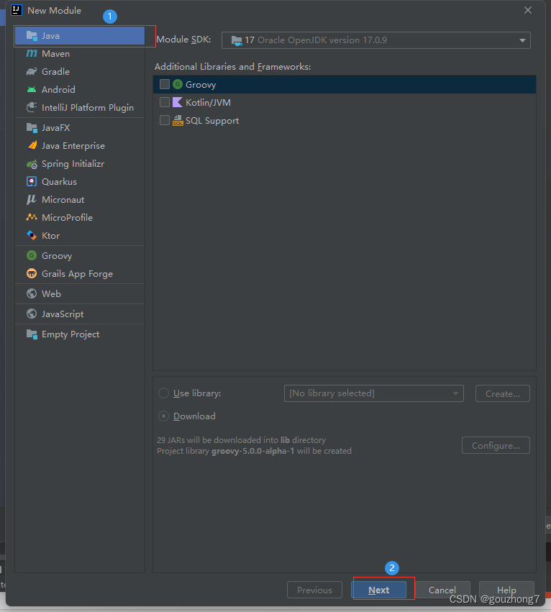This screenshot has height=612, width=551.
Task: Click the IntelliJ Platform Plugin icon
Action: (32, 107)
